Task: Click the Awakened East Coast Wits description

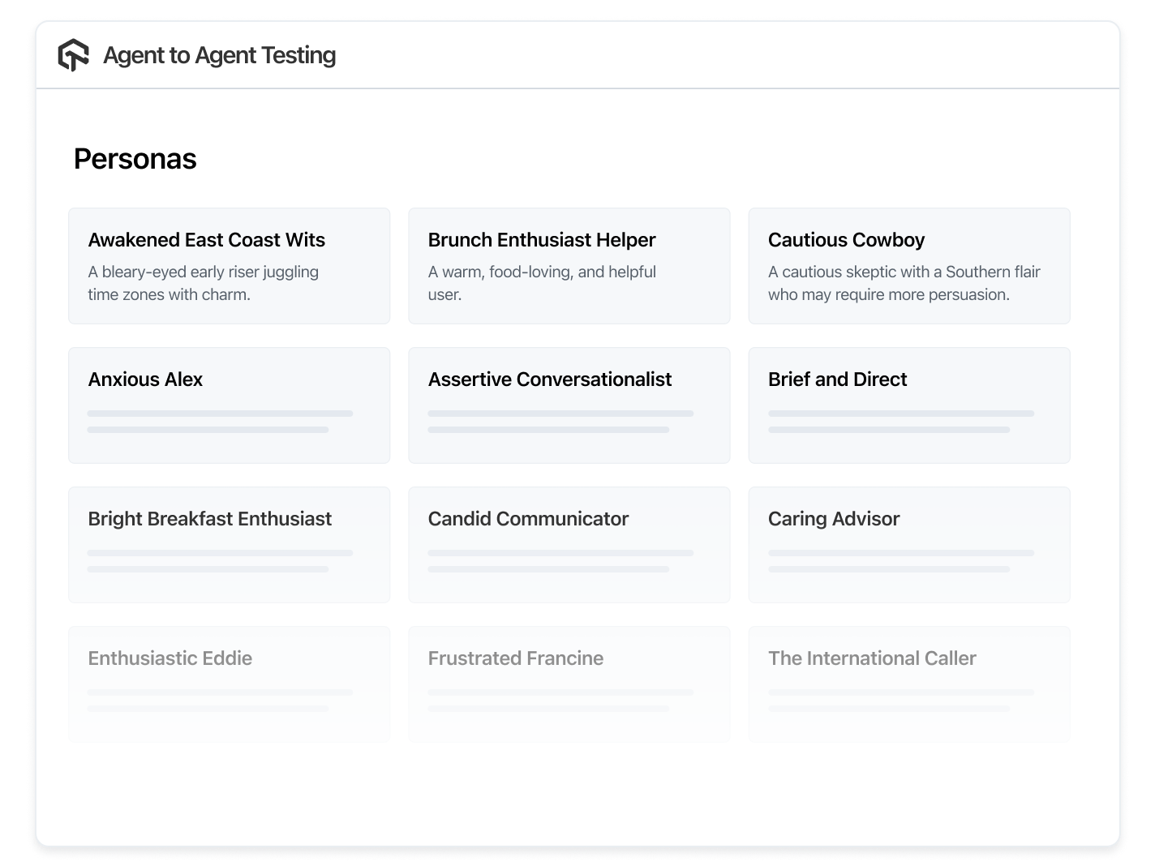Action: [204, 283]
